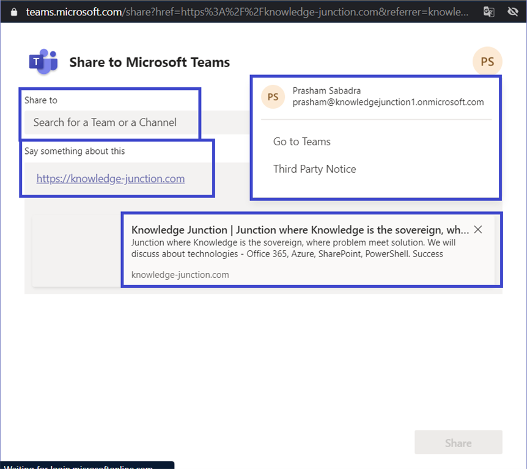Open the https://knowledge-junction.com link
The height and width of the screenshot is (469, 527).
(x=111, y=178)
